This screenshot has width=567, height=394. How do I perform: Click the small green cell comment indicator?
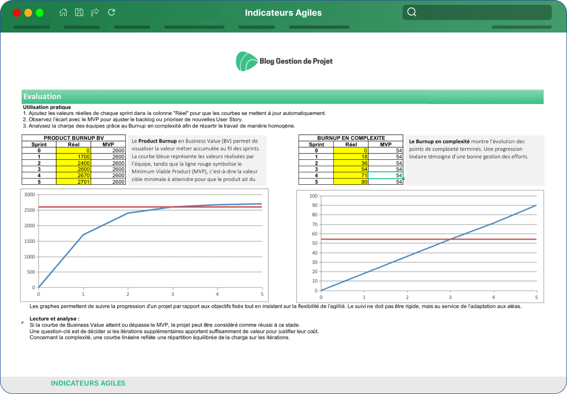coord(23,322)
